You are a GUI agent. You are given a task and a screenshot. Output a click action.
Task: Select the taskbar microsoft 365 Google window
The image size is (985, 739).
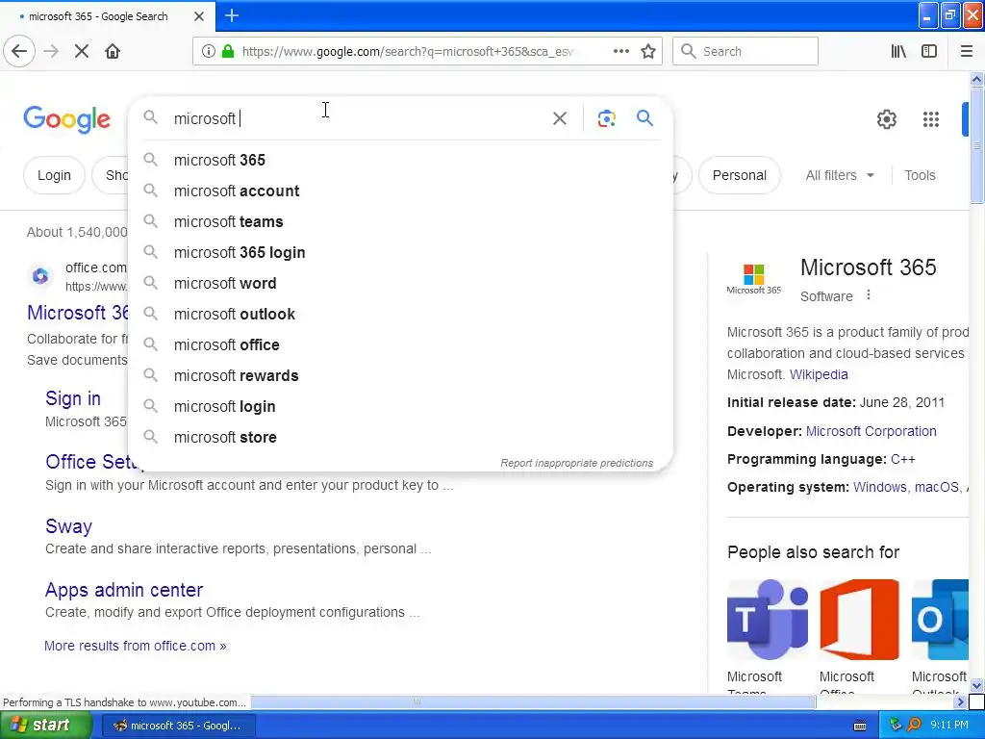click(178, 726)
